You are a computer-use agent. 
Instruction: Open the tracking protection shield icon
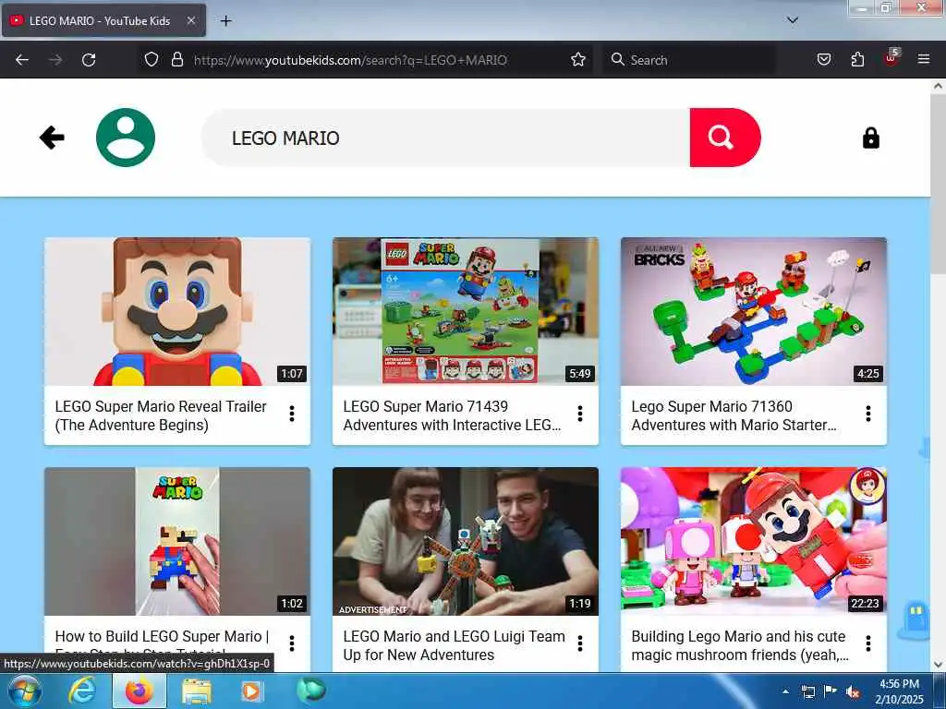pos(152,60)
